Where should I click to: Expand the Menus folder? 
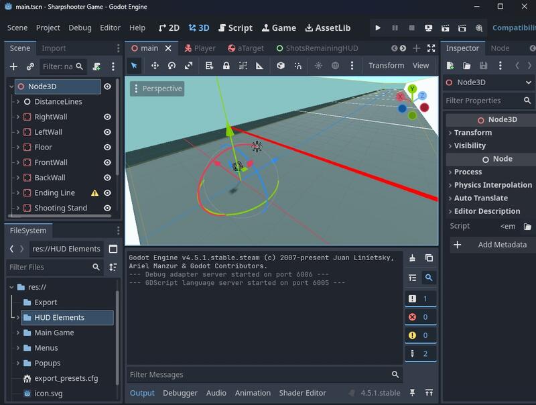click(x=18, y=348)
